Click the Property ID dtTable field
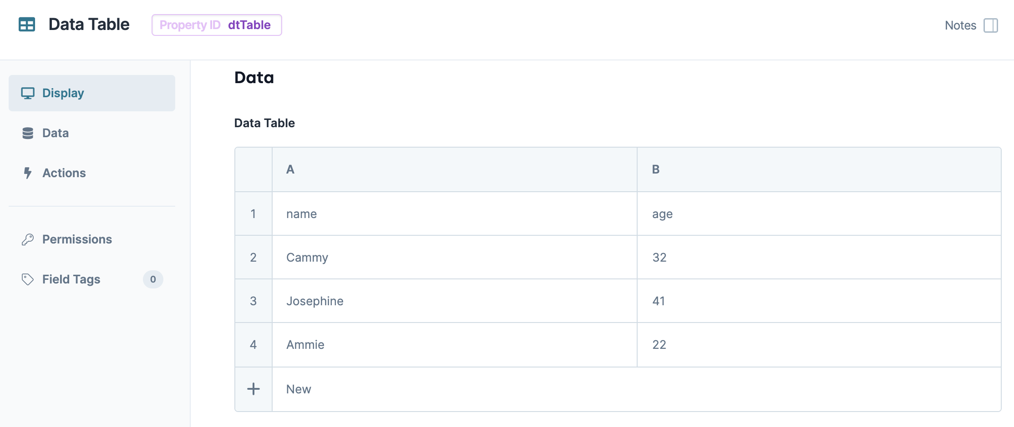 tap(217, 25)
